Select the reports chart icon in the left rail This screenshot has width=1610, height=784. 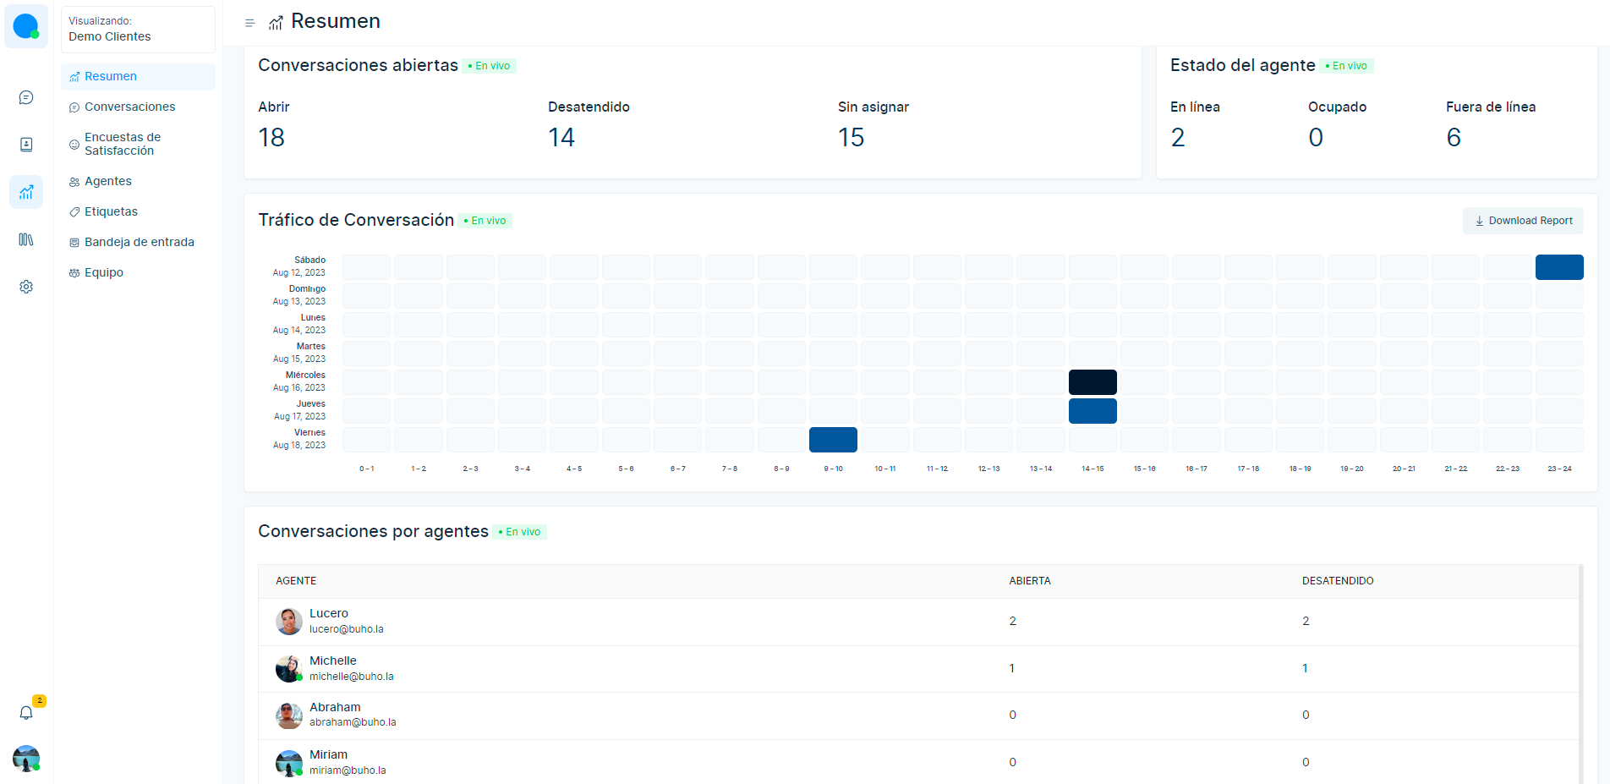26,192
